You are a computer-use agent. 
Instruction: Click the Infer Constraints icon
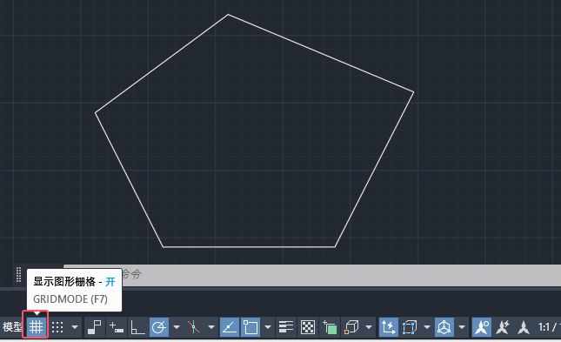[x=95, y=326]
